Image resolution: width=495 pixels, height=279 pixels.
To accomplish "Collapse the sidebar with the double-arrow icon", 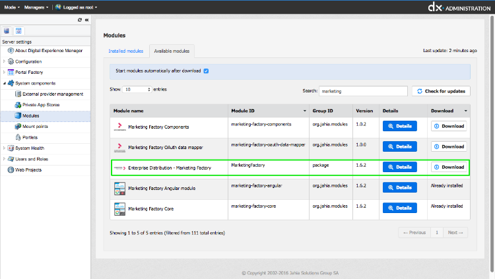I will click(x=86, y=20).
